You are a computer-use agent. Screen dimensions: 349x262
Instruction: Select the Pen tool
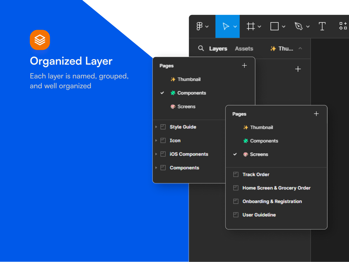(299, 26)
